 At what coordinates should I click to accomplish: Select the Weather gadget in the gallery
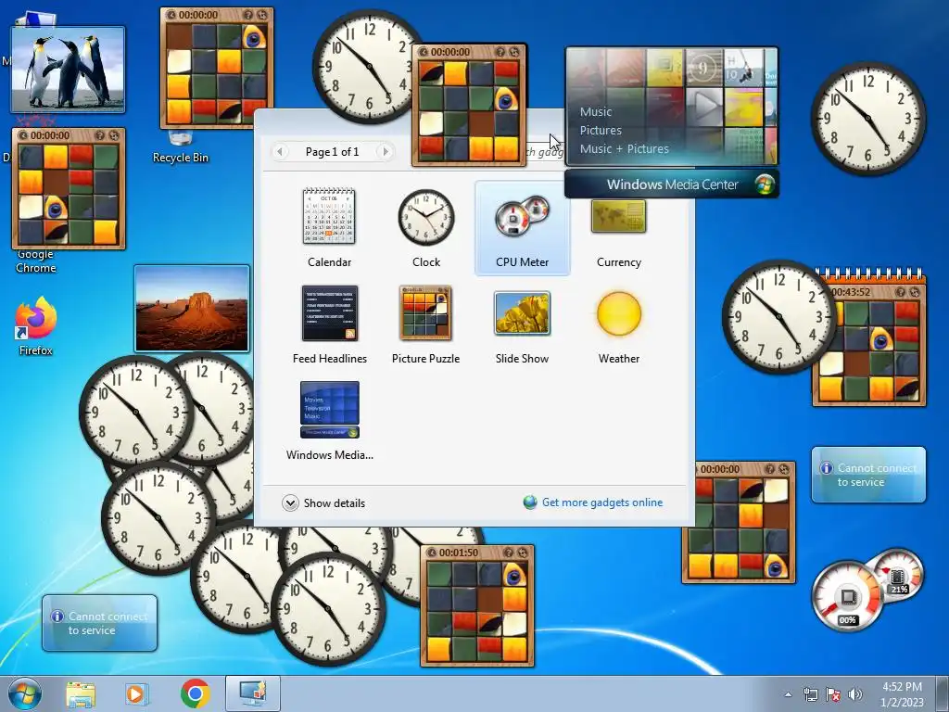[618, 324]
